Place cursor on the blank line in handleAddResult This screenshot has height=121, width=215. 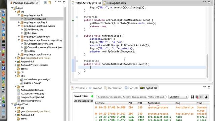point(142,67)
